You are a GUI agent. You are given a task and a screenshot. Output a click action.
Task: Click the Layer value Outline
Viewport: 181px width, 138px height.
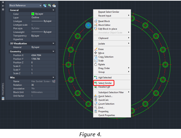[35, 17]
